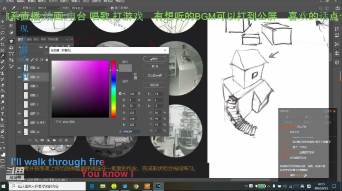The width and height of the screenshot is (342, 191).
Task: Select the Move tool
Action: tap(3, 21)
